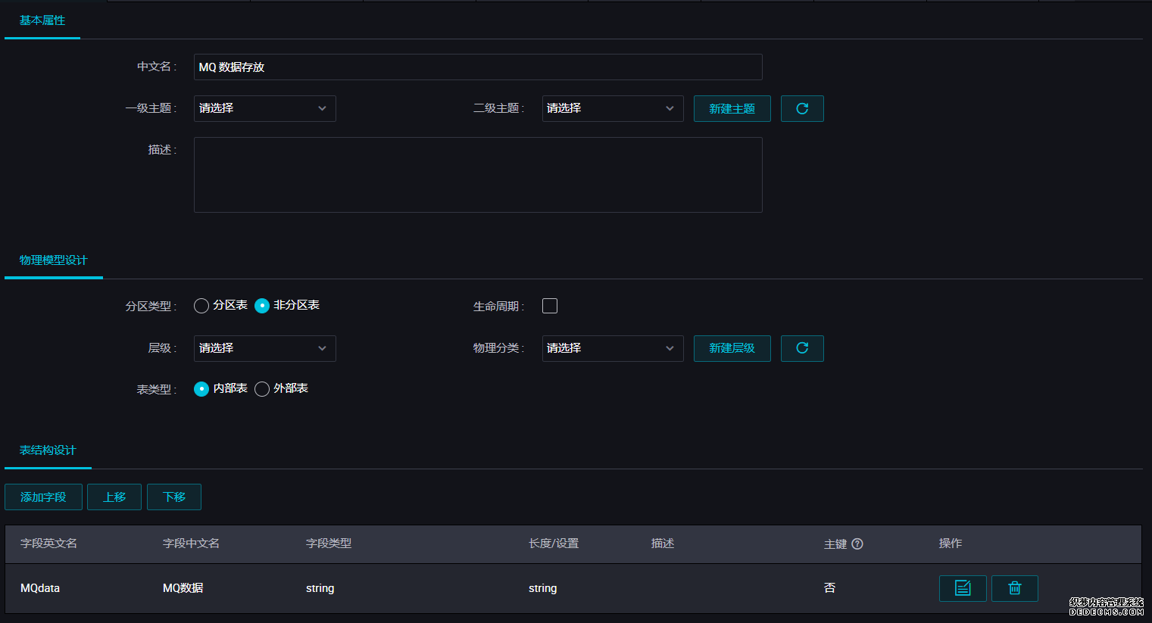The image size is (1152, 623).
Task: Switch to the 表结构设计 tab
Action: click(x=48, y=450)
